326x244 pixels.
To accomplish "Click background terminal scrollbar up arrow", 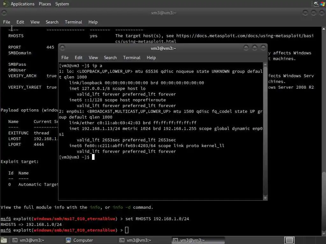I will tap(324, 29).
